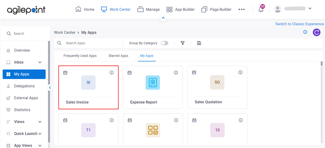The width and height of the screenshot is (325, 148).
Task: Collapse the top navigation bar chevron
Action: [x=163, y=18]
